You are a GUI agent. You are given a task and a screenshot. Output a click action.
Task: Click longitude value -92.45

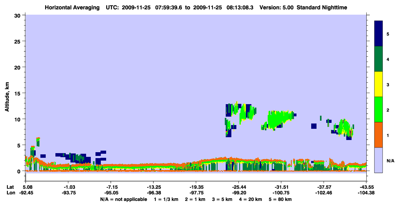click(x=26, y=193)
